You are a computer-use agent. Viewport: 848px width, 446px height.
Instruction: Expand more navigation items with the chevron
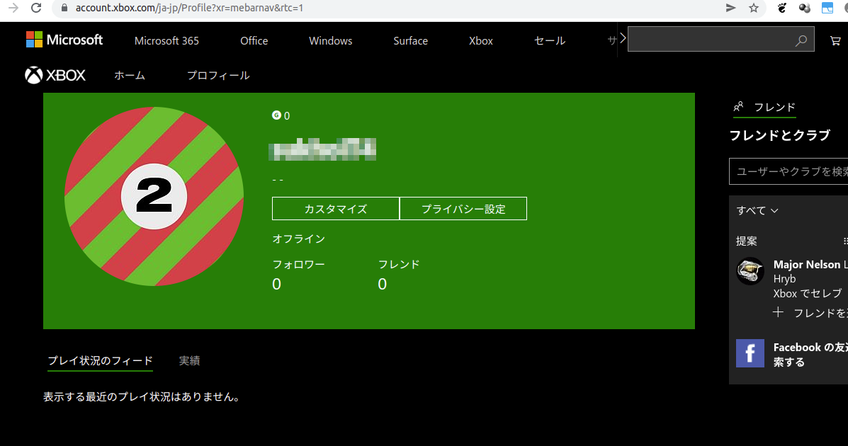tap(623, 38)
